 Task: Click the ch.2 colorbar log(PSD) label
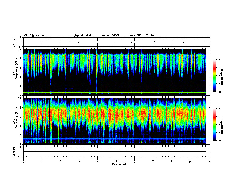222,126
